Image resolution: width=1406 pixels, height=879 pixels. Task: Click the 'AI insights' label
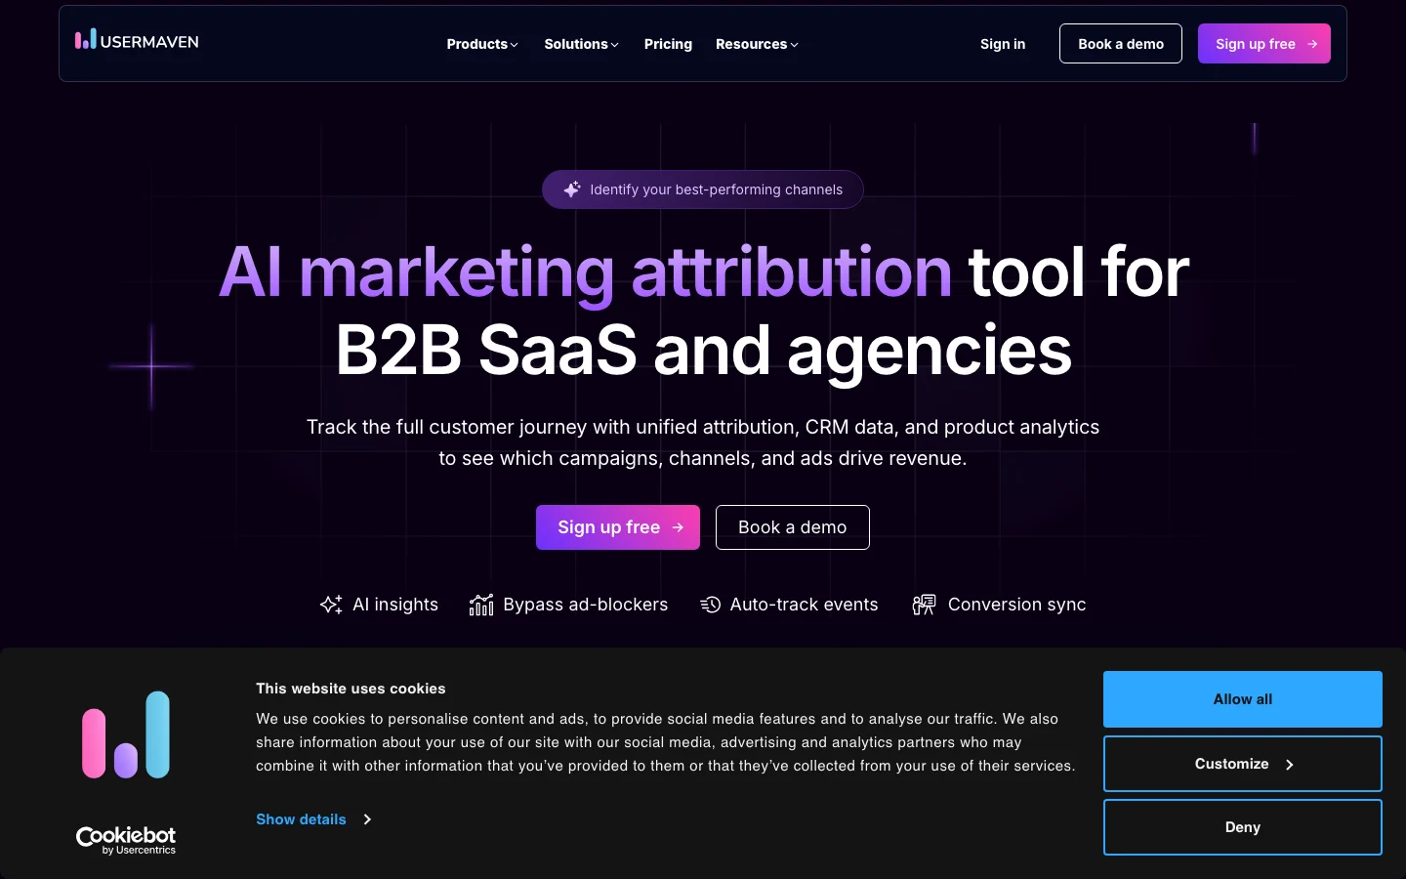395,605
